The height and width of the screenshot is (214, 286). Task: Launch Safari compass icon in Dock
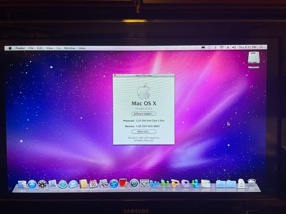coord(63,184)
